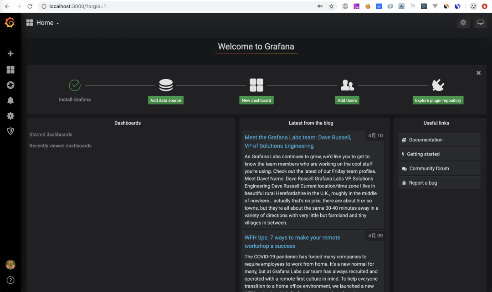Viewport: 492px width, 292px height.
Task: Open the AdBlock extension icon
Action: coord(345,6)
